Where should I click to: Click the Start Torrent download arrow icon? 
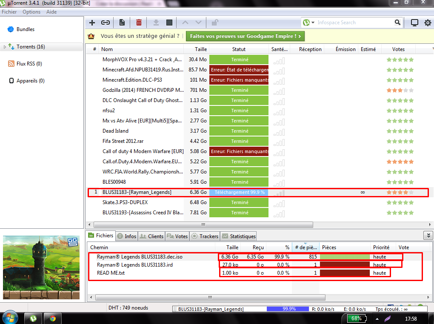coord(156,23)
